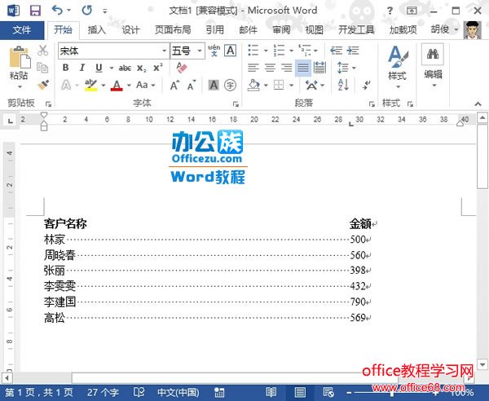The width and height of the screenshot is (489, 401).
Task: Open the 文件 (File) tab
Action: click(x=22, y=30)
